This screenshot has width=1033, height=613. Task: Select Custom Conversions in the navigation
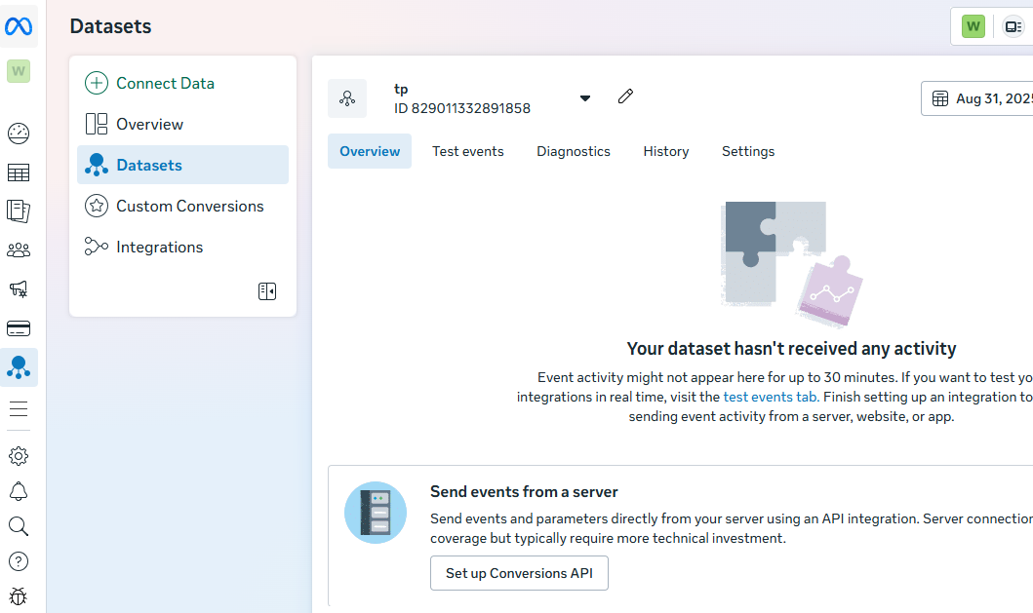coord(189,206)
